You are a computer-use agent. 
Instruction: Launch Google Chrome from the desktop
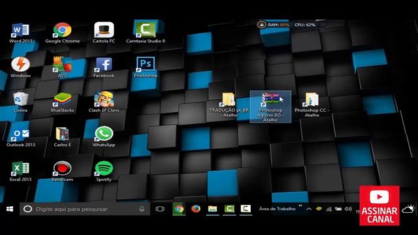coord(63,33)
